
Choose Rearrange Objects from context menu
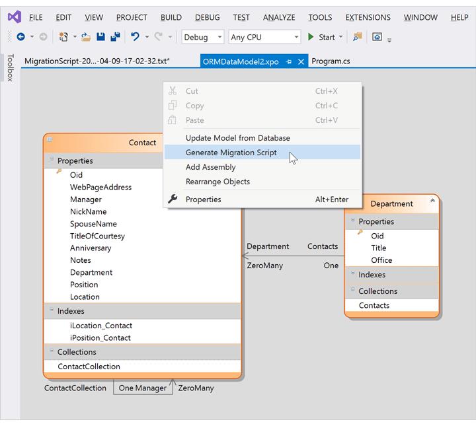coord(262,182)
